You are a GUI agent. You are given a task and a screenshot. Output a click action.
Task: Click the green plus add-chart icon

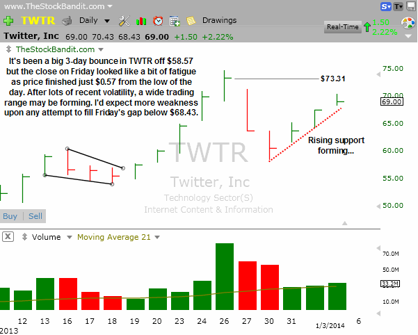click(8, 21)
